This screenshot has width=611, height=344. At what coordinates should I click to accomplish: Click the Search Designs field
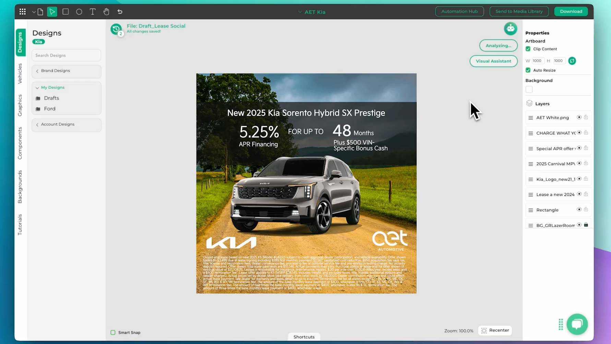[x=67, y=55]
